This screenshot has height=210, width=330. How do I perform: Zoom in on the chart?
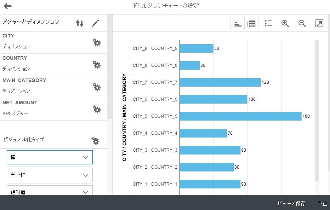[285, 23]
